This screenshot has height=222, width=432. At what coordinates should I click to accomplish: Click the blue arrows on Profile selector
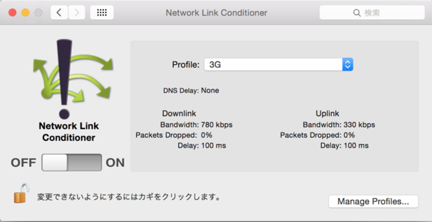[x=347, y=64]
